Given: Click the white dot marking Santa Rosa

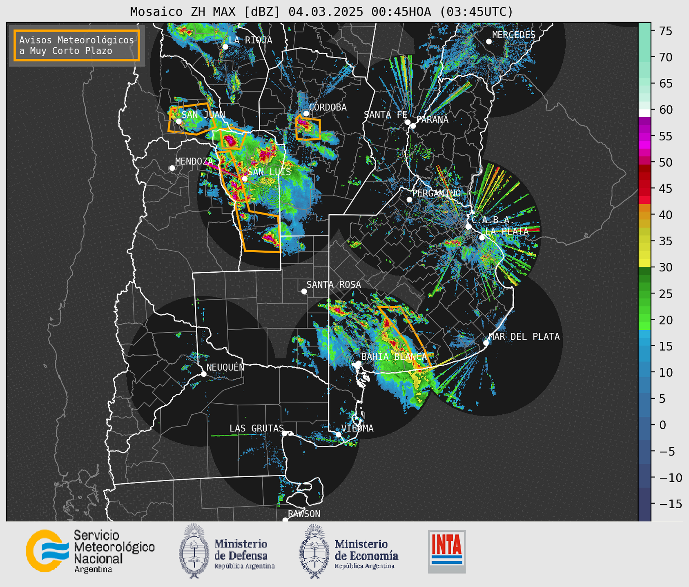Looking at the screenshot, I should point(304,291).
